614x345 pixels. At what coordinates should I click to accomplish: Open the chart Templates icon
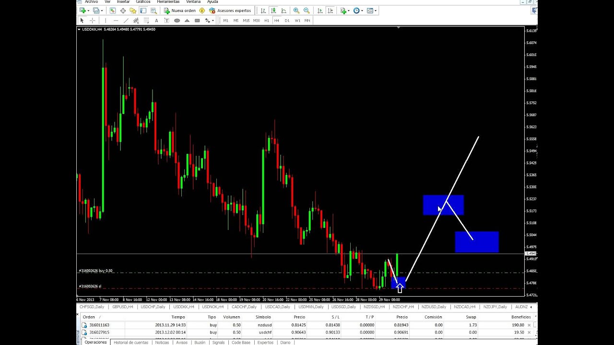(370, 11)
